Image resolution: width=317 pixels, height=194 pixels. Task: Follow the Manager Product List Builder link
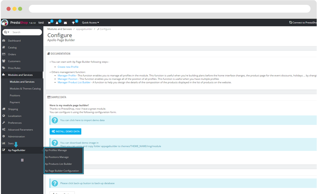74,82
